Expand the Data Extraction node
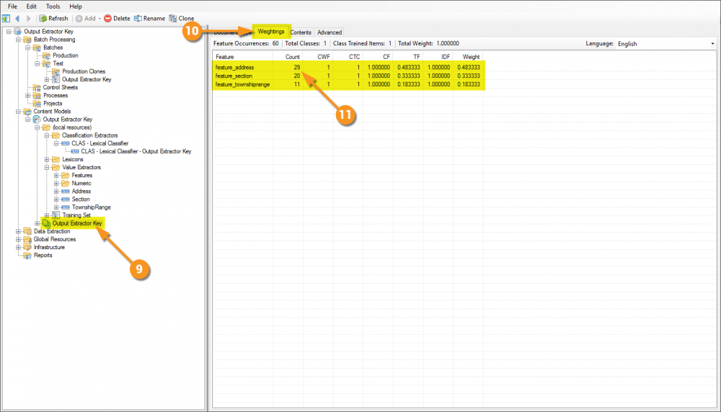This screenshot has width=721, height=412. tap(19, 231)
